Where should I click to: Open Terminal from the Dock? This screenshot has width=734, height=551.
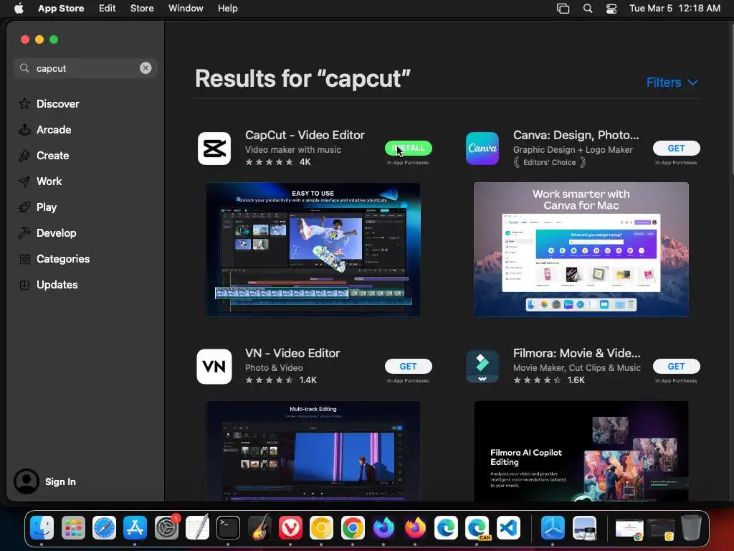tap(228, 527)
